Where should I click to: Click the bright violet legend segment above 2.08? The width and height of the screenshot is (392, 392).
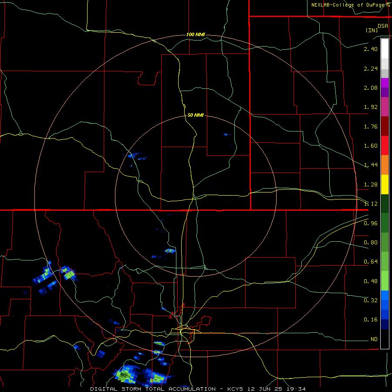385,83
